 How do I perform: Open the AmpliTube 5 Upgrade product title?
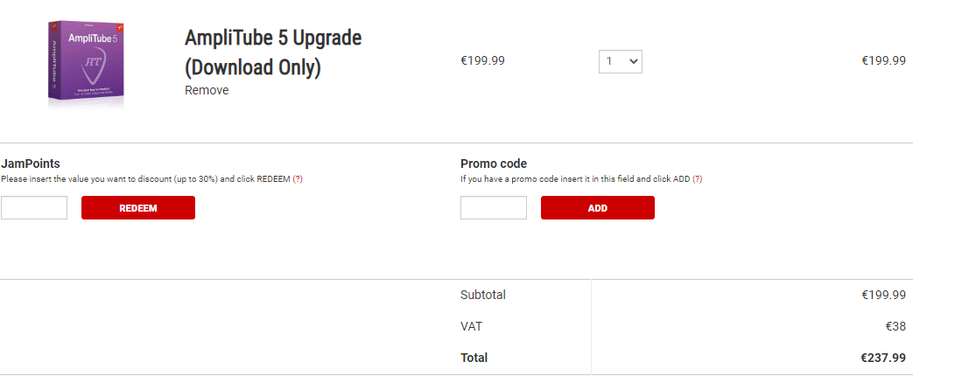(x=272, y=52)
